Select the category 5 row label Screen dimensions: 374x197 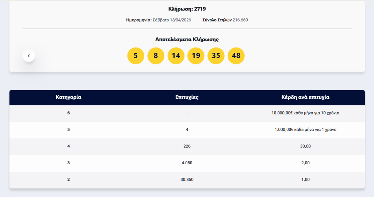[x=68, y=129]
